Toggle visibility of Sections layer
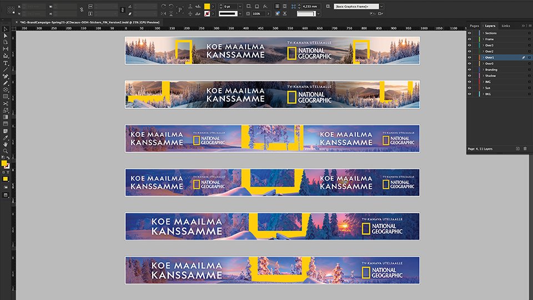The height and width of the screenshot is (300, 533). tap(470, 33)
